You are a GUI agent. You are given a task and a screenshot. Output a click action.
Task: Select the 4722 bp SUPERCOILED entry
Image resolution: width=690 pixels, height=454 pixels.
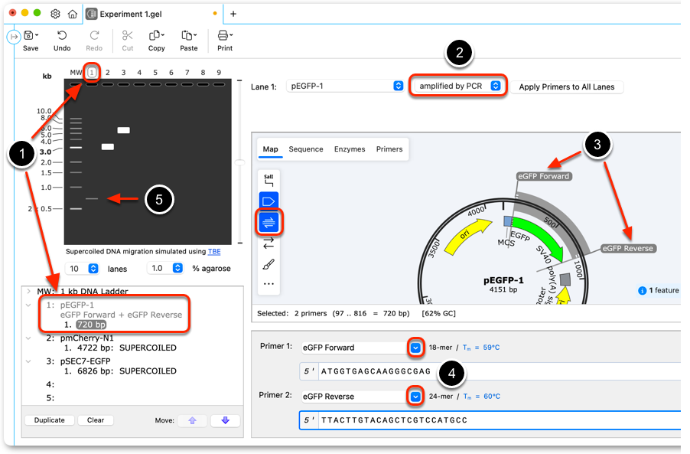(x=120, y=348)
